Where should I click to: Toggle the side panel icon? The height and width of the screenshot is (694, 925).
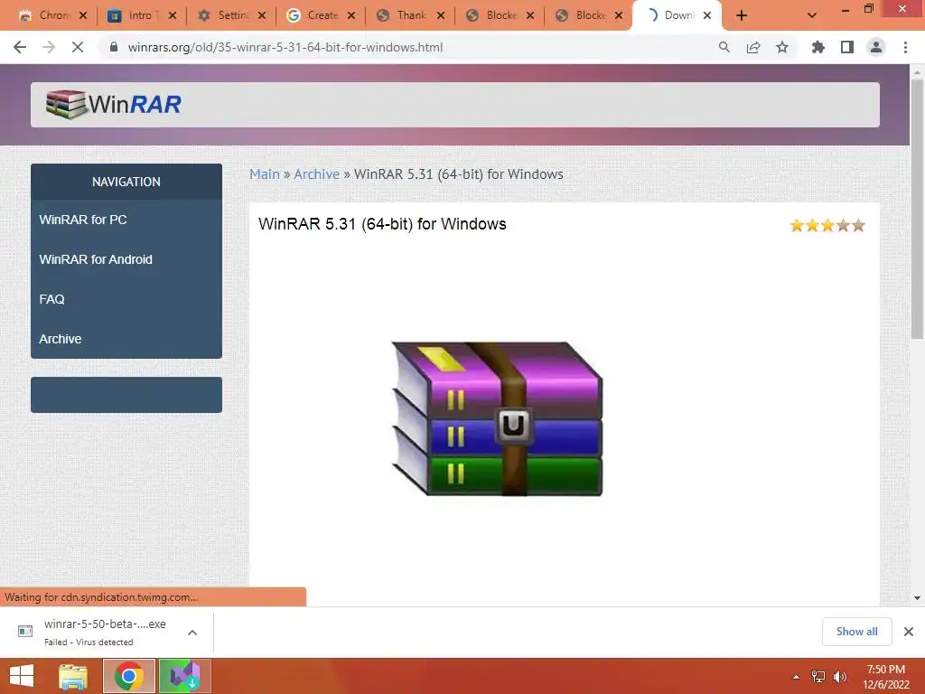point(847,47)
